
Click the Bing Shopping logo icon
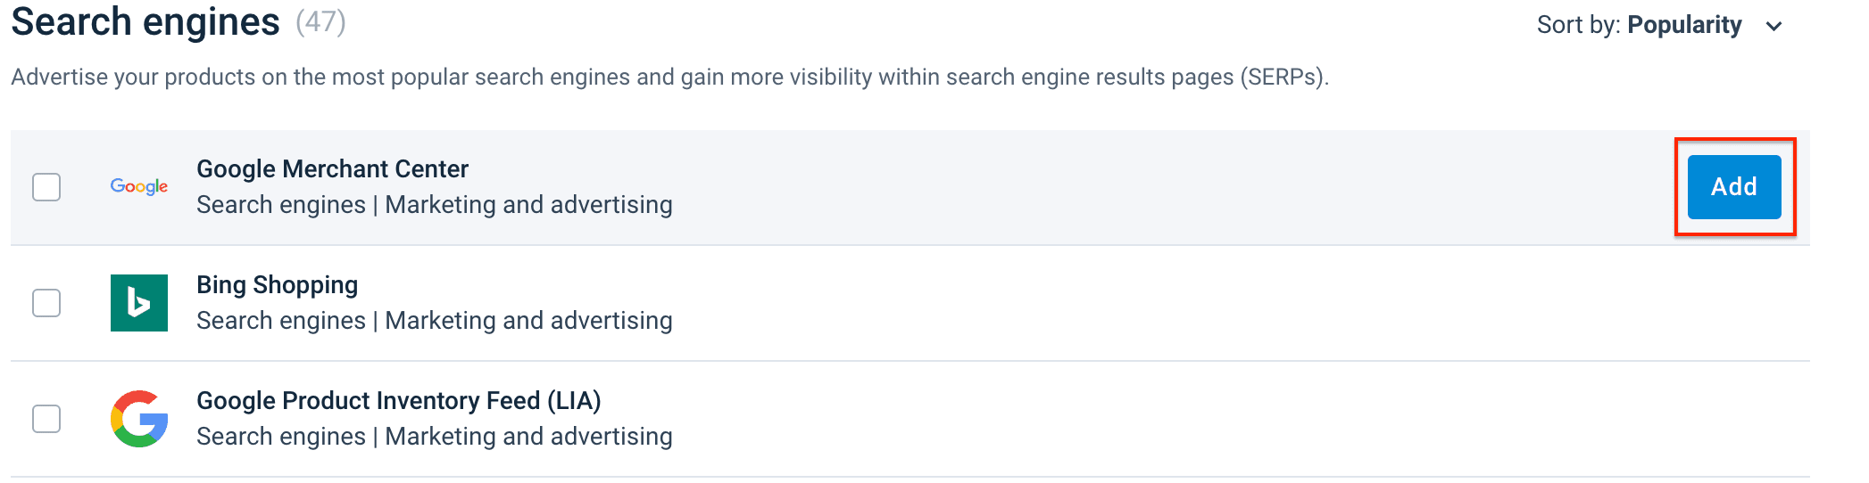click(138, 303)
